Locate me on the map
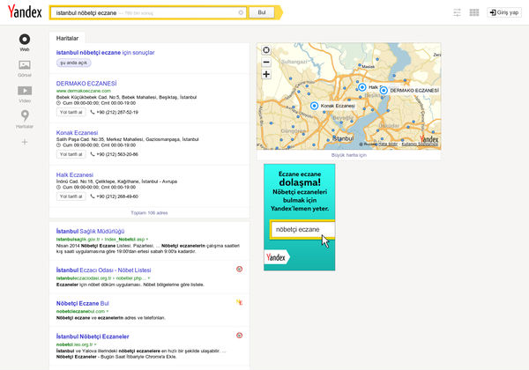This screenshot has height=370, width=529. [x=266, y=50]
